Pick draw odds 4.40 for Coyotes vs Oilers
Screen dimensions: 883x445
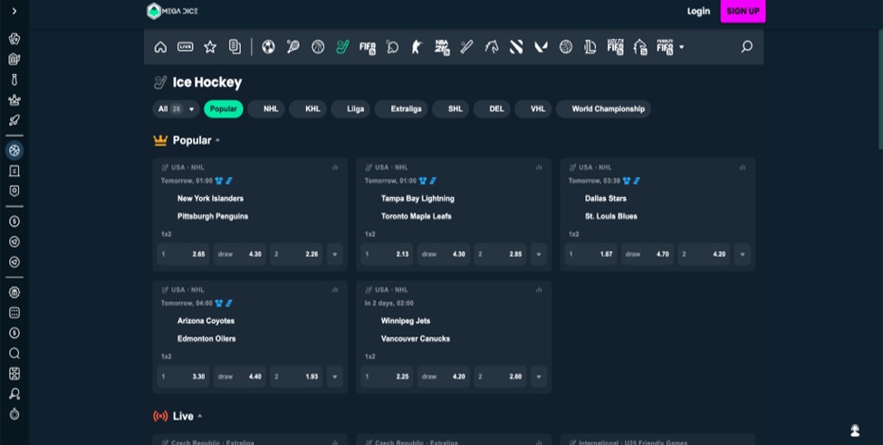(240, 376)
